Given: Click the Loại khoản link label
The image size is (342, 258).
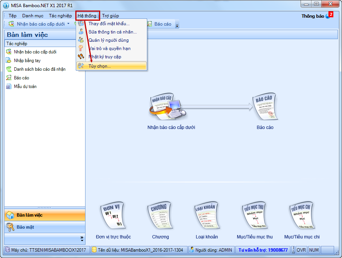Looking at the screenshot, I should point(207,237).
